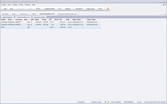Click the P/L value 177.9

[x=52, y=22]
